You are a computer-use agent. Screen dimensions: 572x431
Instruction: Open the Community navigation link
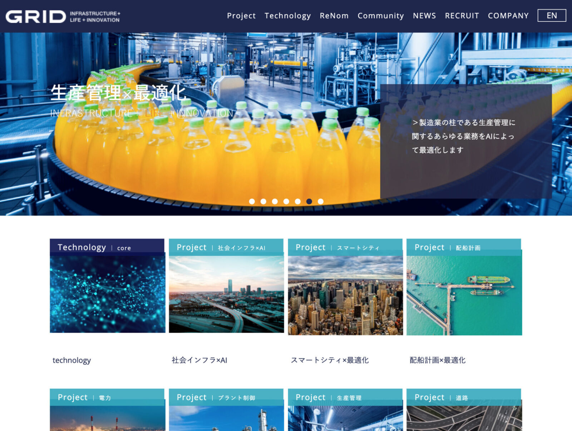point(380,16)
